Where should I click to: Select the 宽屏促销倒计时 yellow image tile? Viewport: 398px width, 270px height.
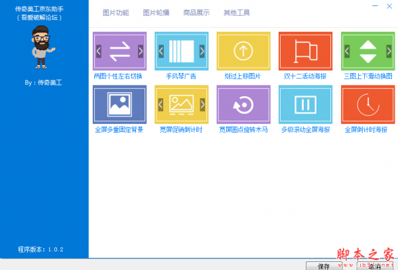tap(182, 104)
